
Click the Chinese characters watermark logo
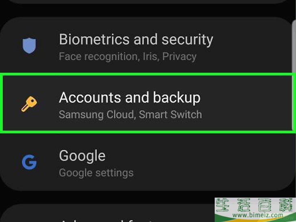coord(255,205)
